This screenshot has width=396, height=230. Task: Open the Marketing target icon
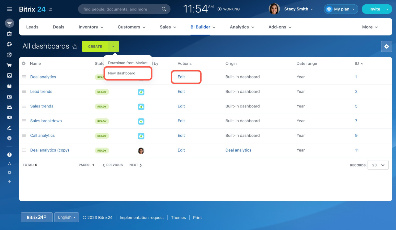pyautogui.click(x=9, y=55)
